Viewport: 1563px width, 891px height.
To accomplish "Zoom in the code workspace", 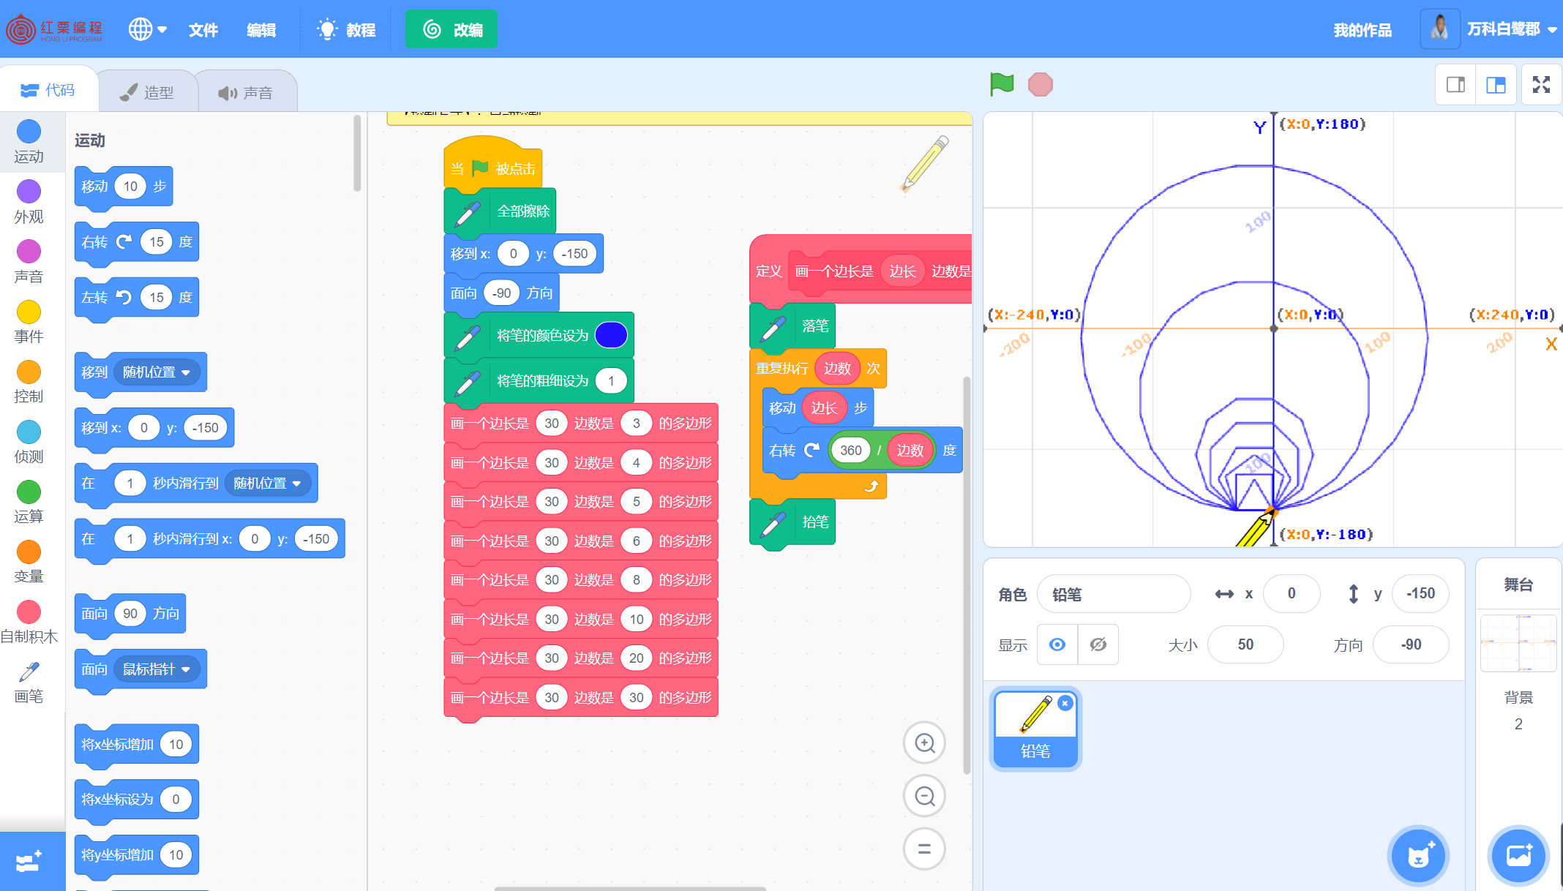I will (925, 743).
